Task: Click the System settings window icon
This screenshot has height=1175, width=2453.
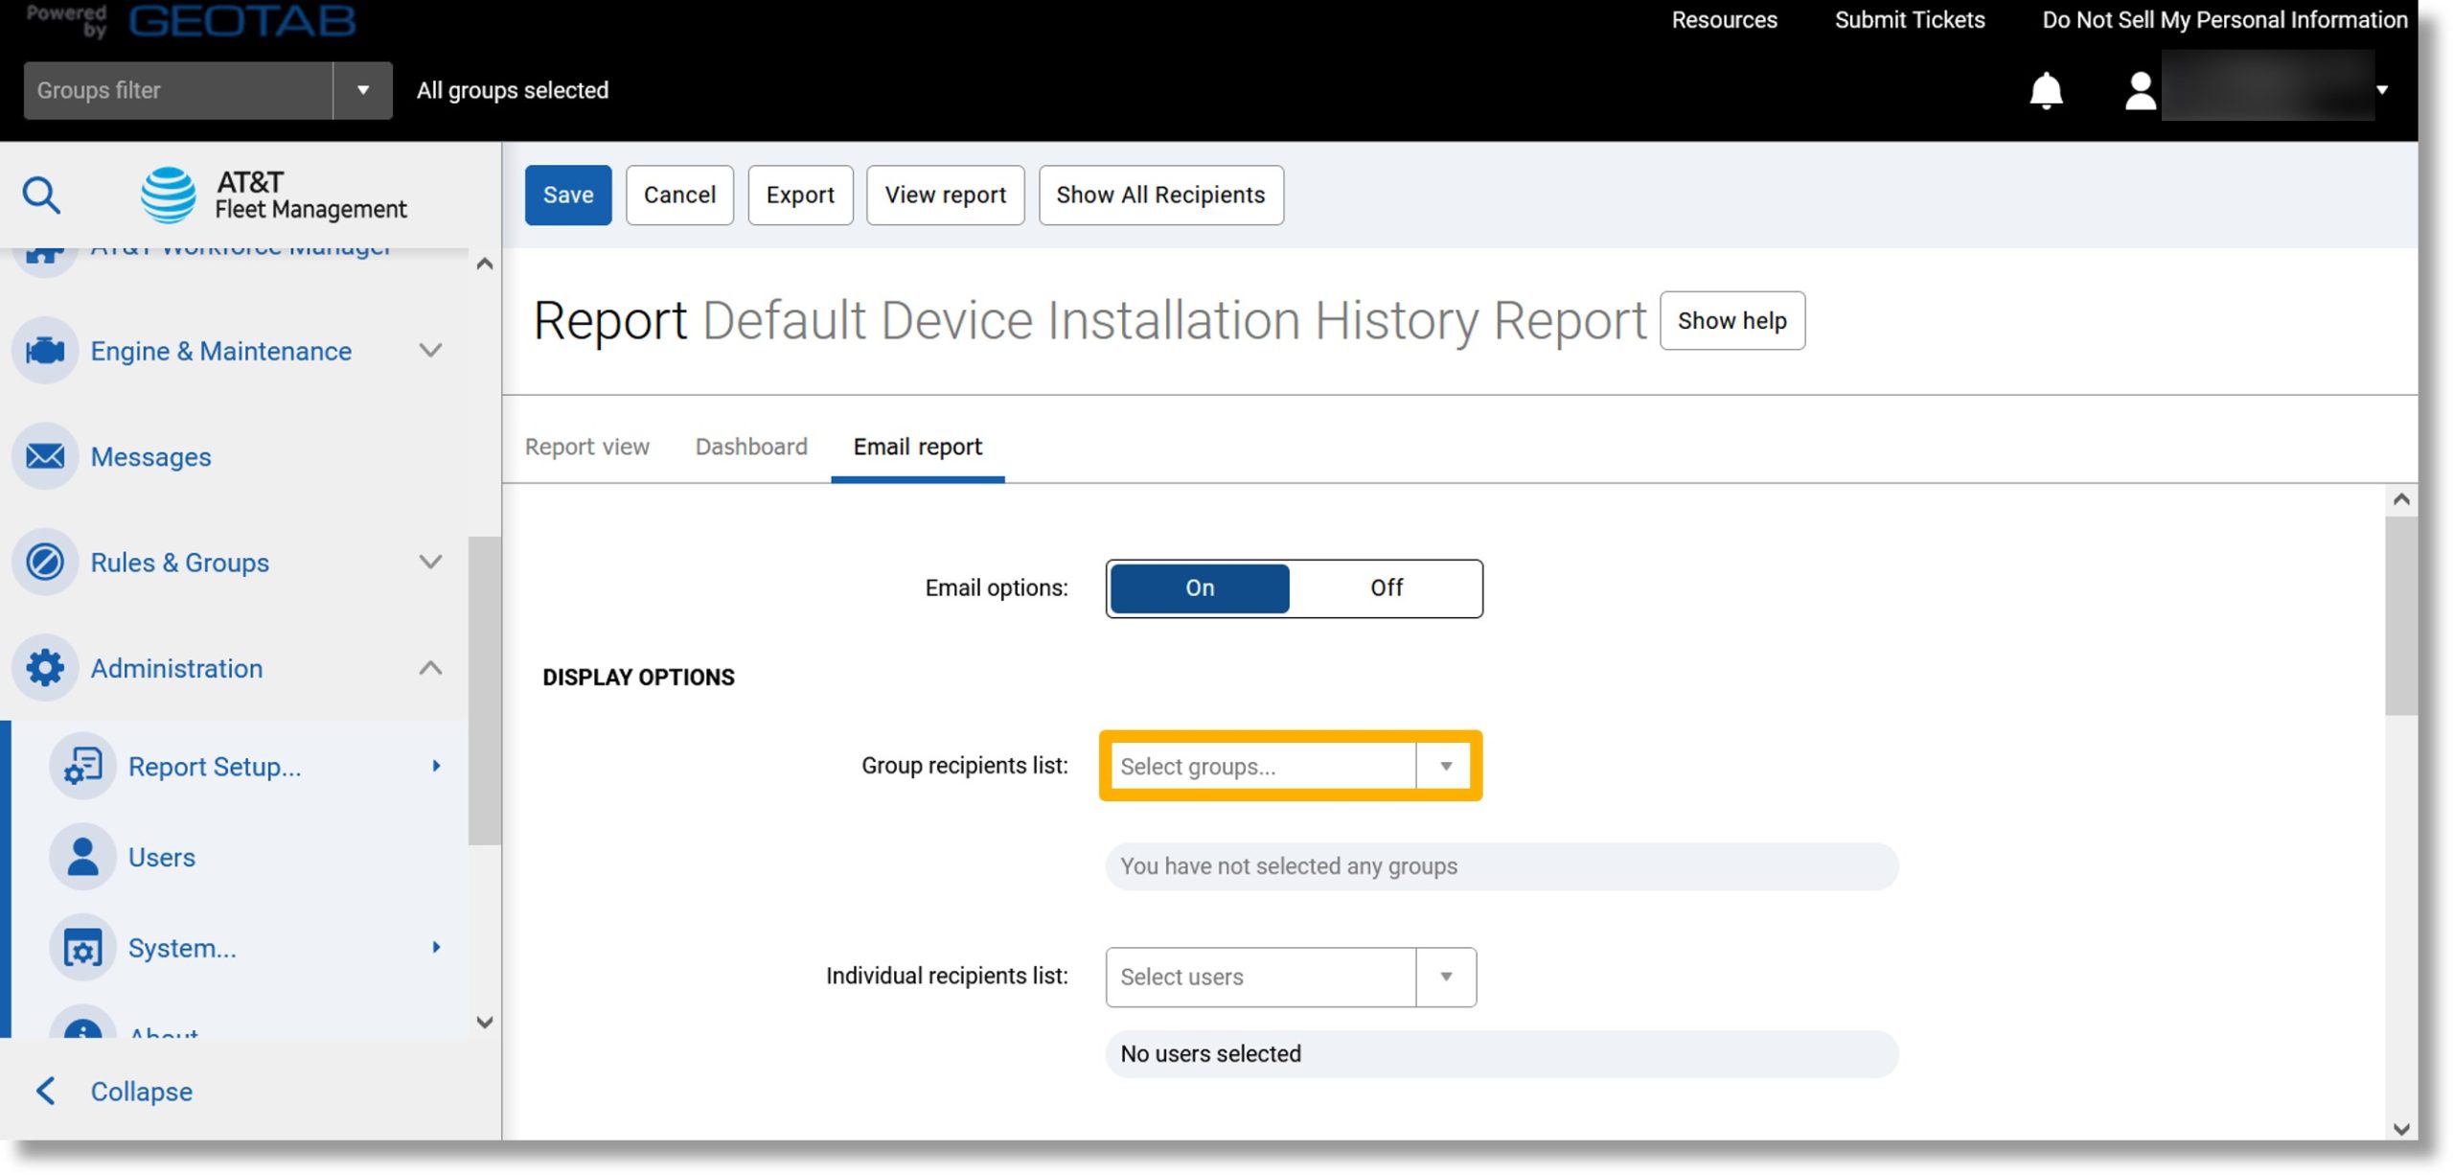Action: (83, 947)
